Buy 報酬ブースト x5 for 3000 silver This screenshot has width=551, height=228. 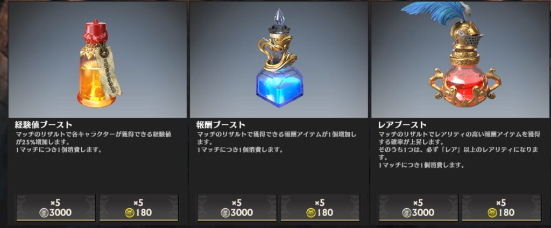coord(237,208)
